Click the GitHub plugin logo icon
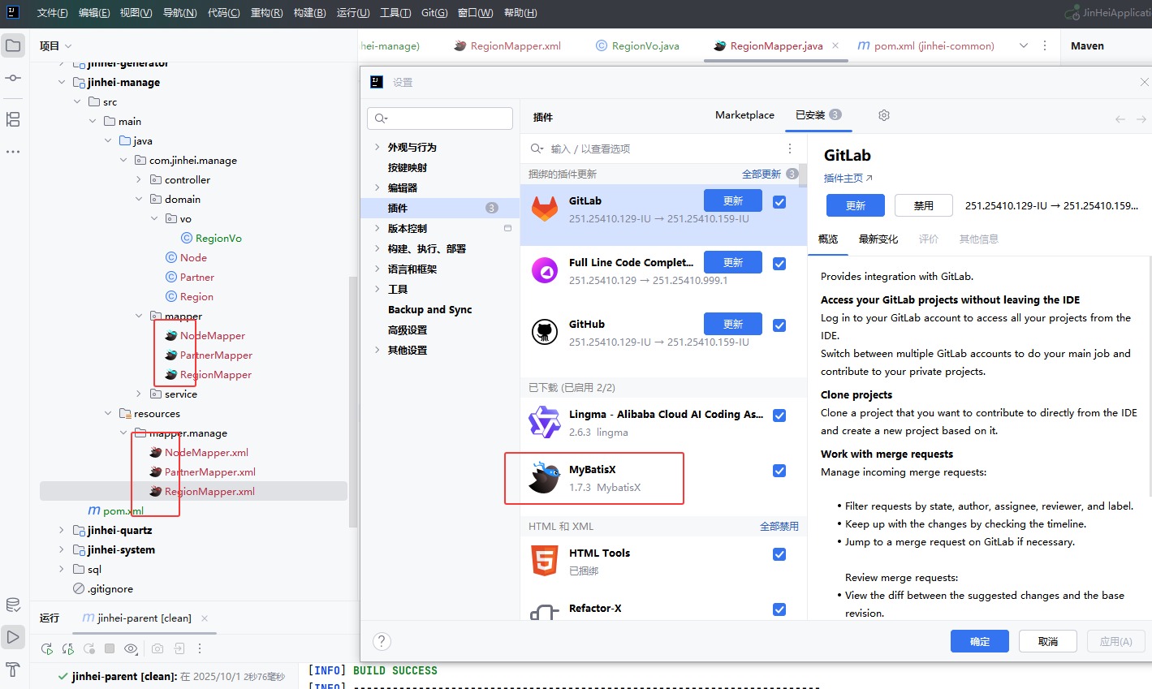This screenshot has height=689, width=1152. (x=545, y=331)
